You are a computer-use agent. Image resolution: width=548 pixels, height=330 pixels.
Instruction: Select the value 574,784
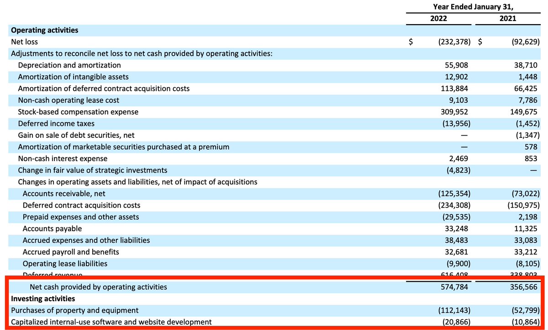pos(454,287)
